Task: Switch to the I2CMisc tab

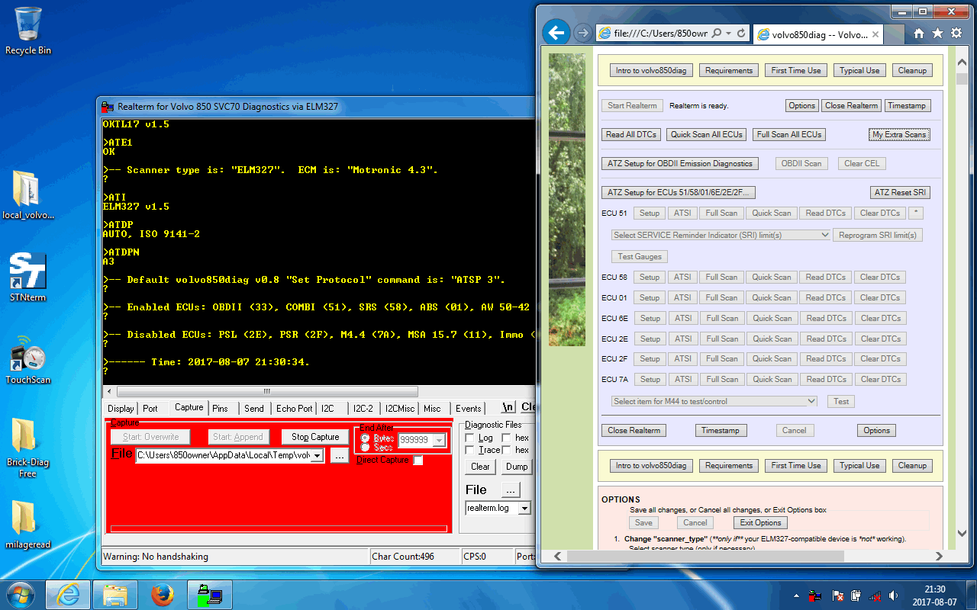Action: [x=400, y=409]
